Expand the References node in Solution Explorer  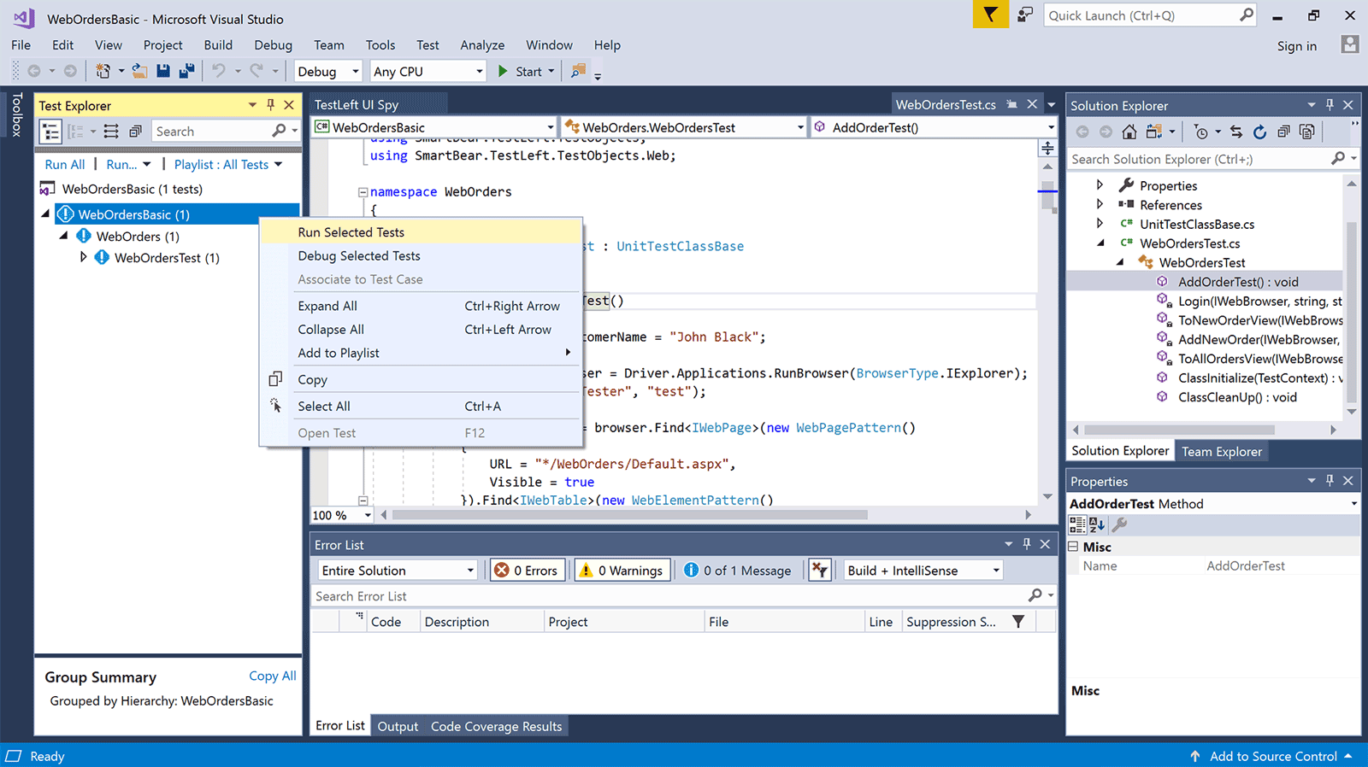(1100, 205)
